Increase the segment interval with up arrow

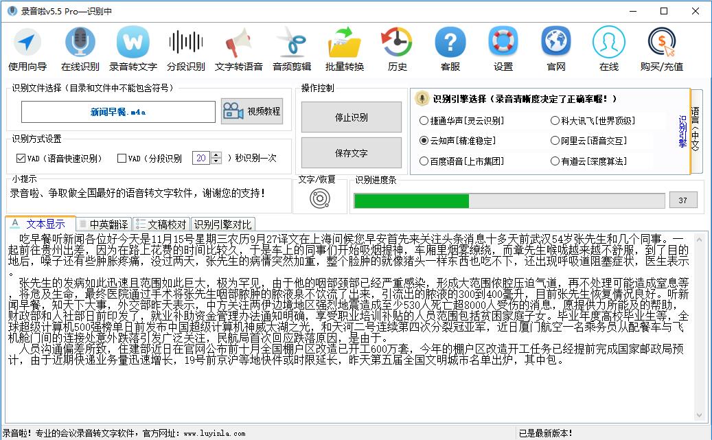coord(216,154)
